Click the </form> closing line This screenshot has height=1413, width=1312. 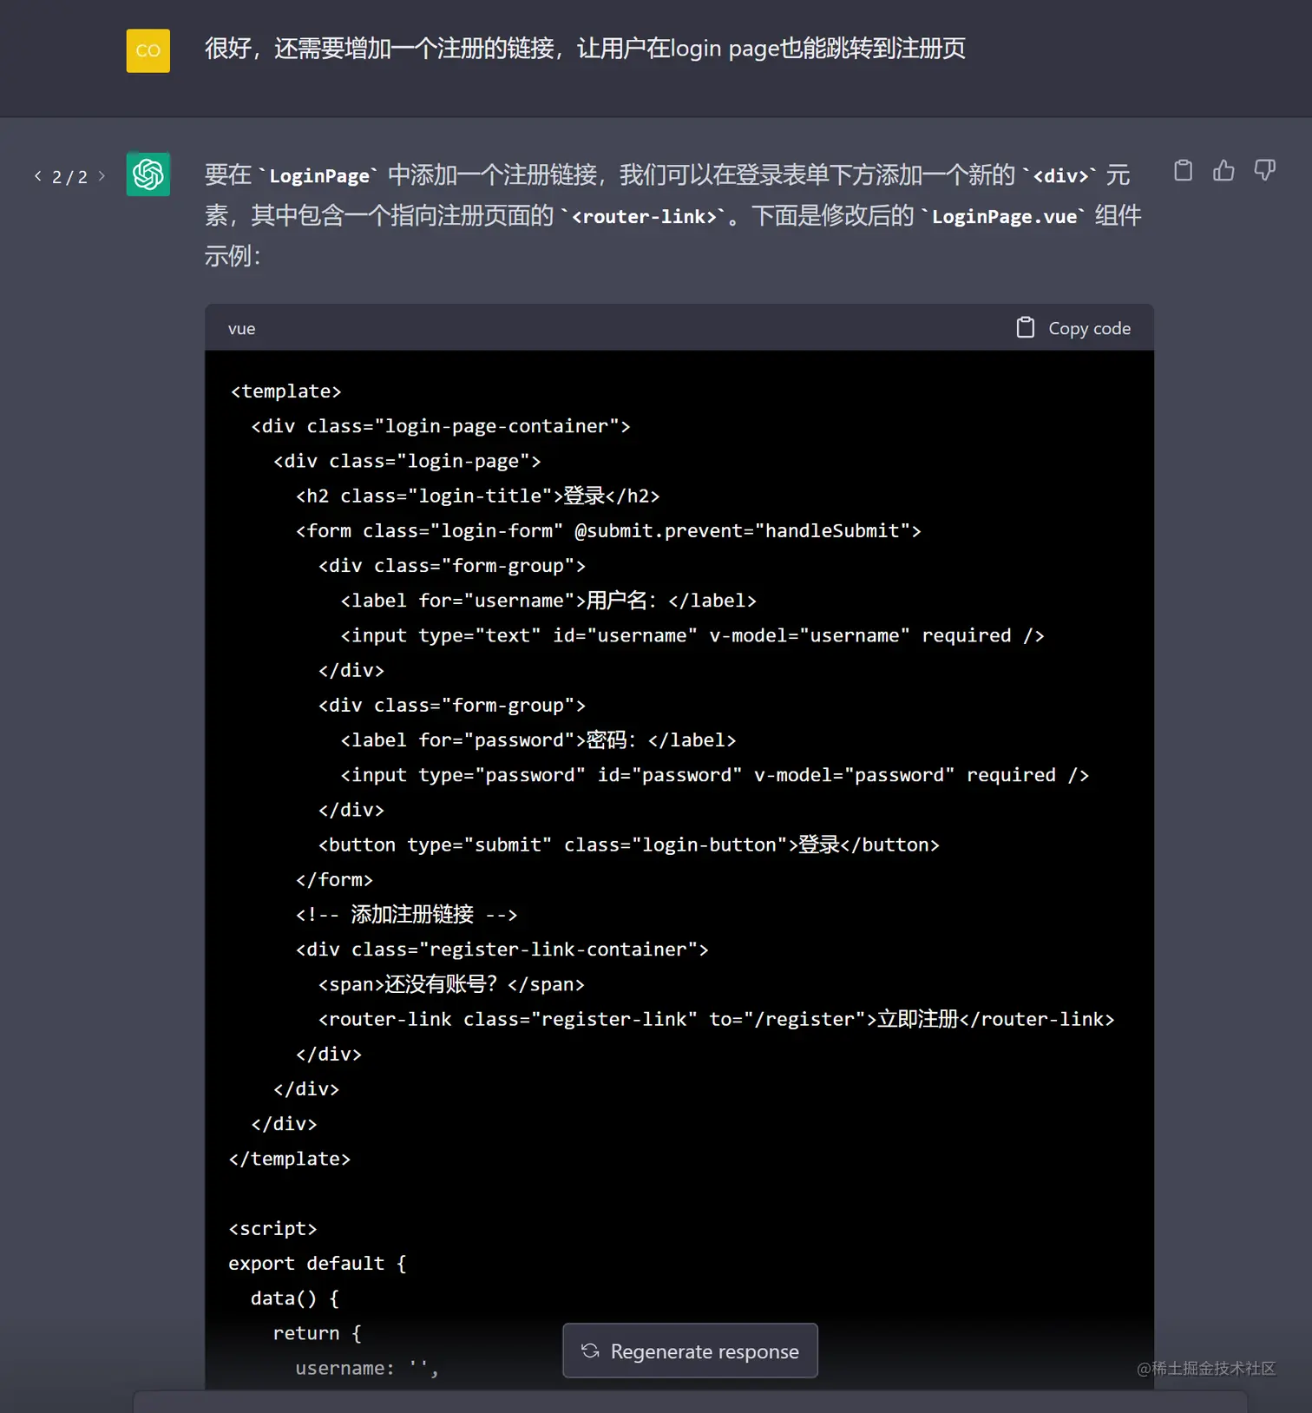coord(334,879)
